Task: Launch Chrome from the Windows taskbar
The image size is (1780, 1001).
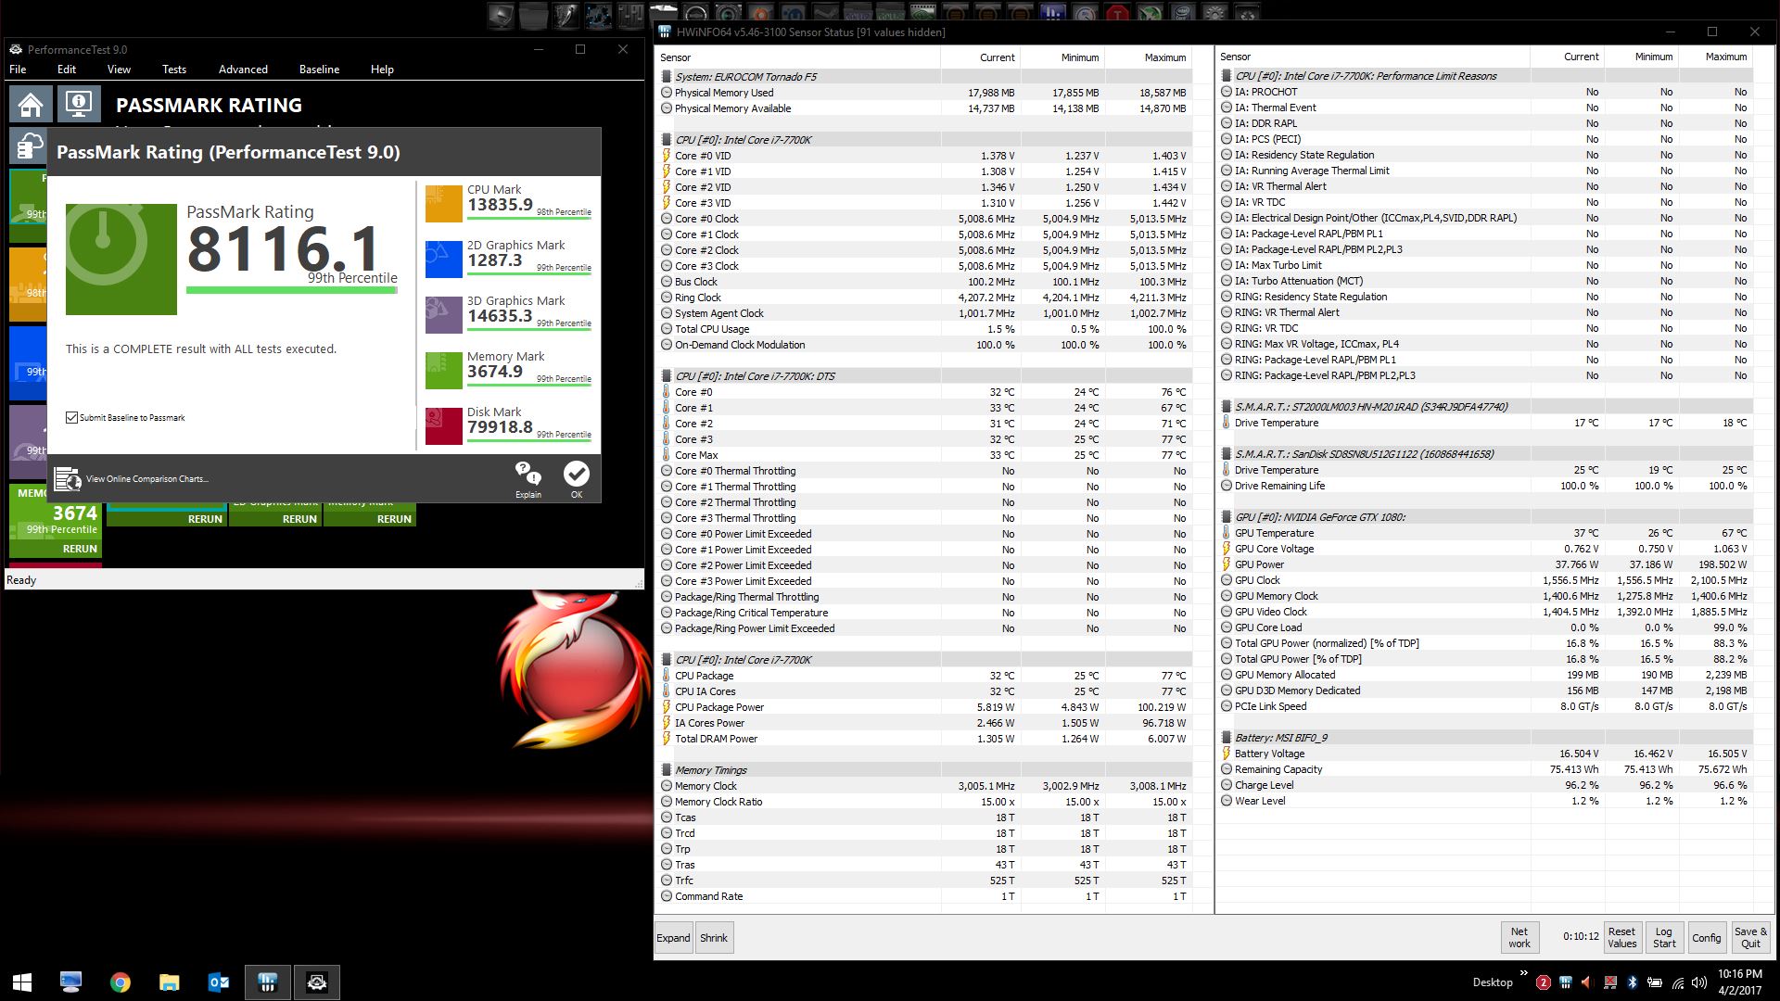Action: click(x=121, y=982)
